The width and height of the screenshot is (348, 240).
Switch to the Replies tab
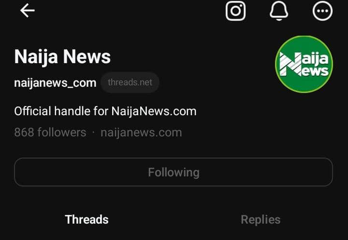261,219
